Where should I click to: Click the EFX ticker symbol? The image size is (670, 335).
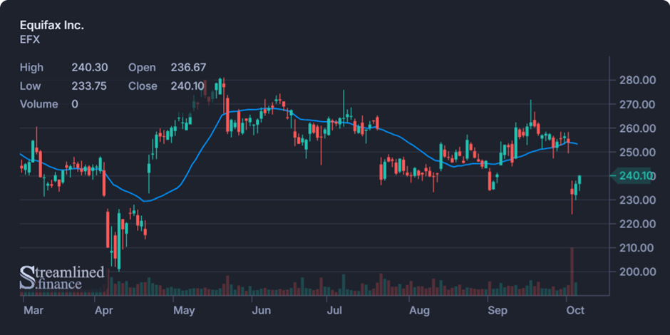[x=30, y=40]
